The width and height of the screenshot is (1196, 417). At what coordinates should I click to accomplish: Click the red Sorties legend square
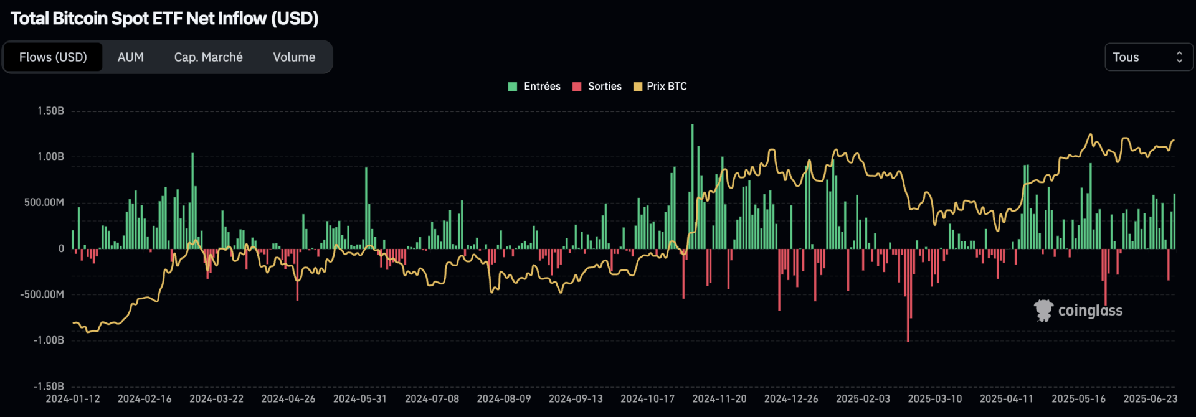pos(577,87)
